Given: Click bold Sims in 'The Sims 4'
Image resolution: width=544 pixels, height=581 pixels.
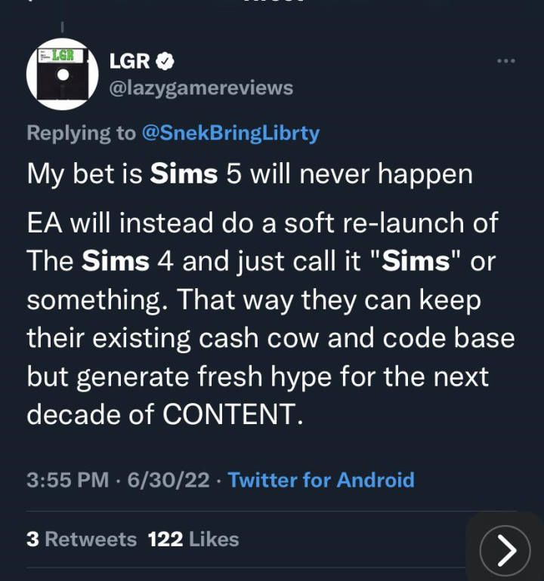Looking at the screenshot, I should pyautogui.click(x=115, y=260).
